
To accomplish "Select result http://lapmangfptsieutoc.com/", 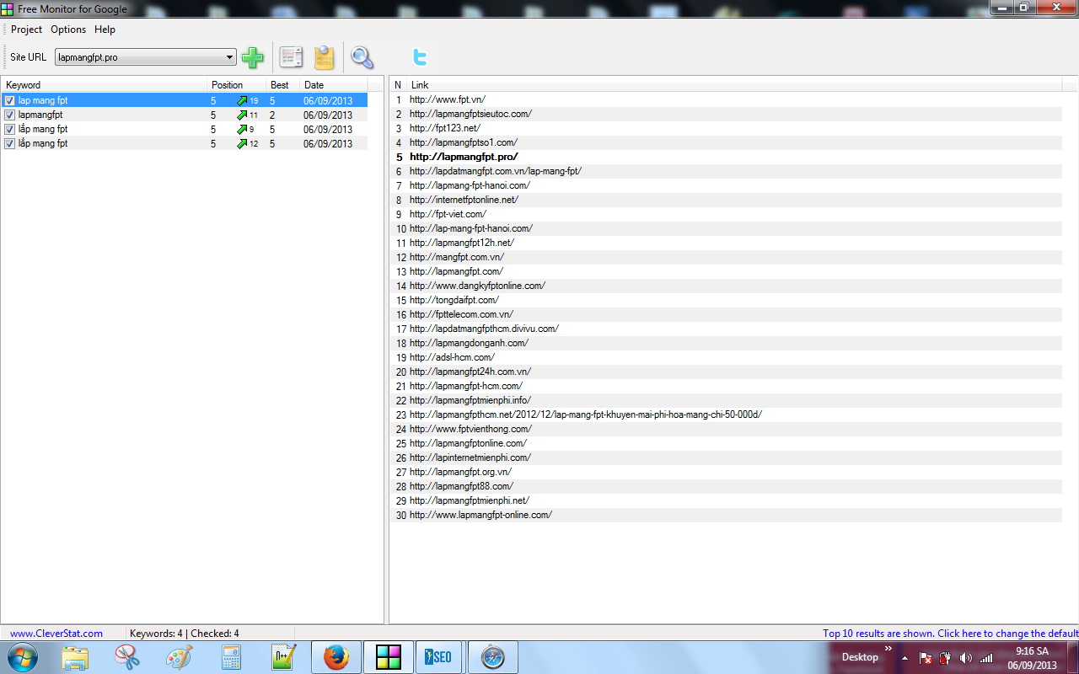I will (x=470, y=114).
